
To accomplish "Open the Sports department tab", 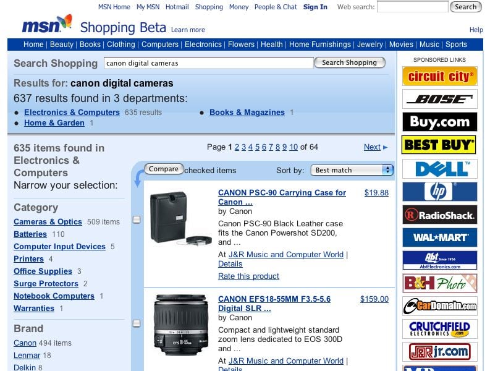I will 456,45.
